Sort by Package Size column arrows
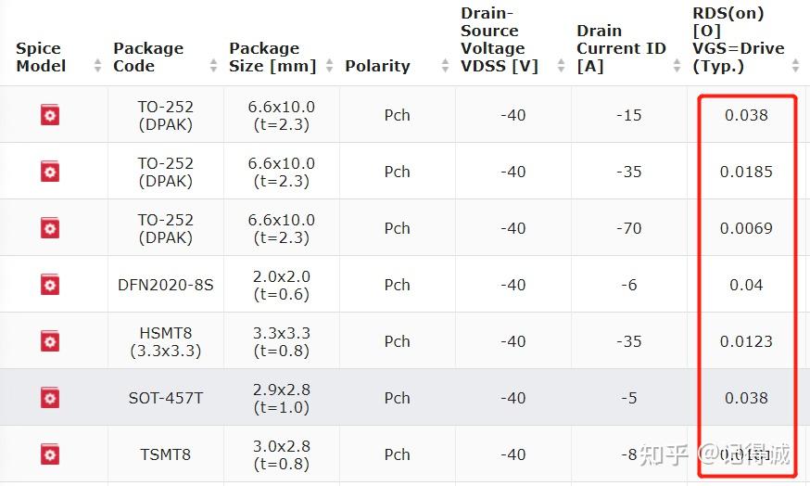The image size is (810, 486). coord(330,66)
